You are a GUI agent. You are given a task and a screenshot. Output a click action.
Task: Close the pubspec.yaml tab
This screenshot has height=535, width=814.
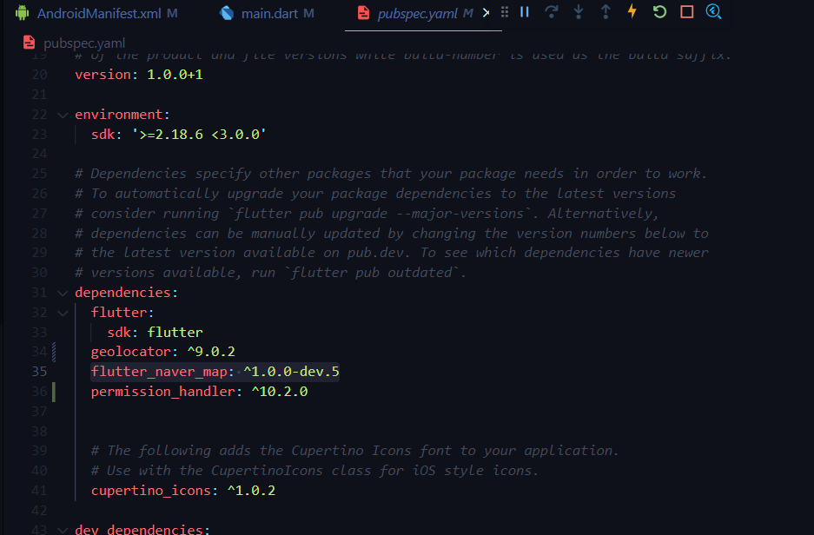tap(486, 13)
